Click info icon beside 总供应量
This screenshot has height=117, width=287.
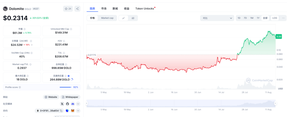(x=66, y=64)
